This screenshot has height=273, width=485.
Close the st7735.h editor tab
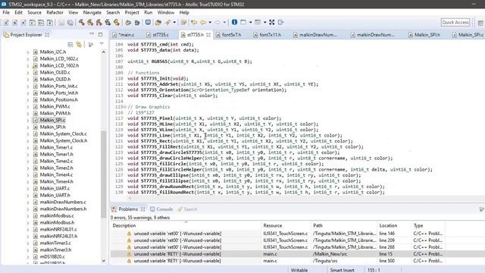(208, 35)
